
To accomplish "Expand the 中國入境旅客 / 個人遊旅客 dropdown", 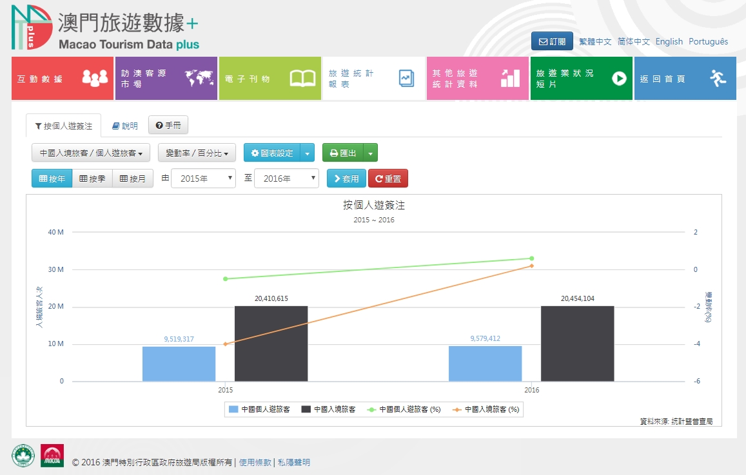I will point(91,153).
